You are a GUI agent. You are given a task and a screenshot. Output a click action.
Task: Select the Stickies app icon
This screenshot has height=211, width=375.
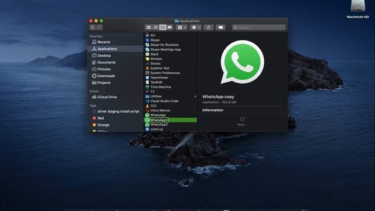tap(147, 59)
